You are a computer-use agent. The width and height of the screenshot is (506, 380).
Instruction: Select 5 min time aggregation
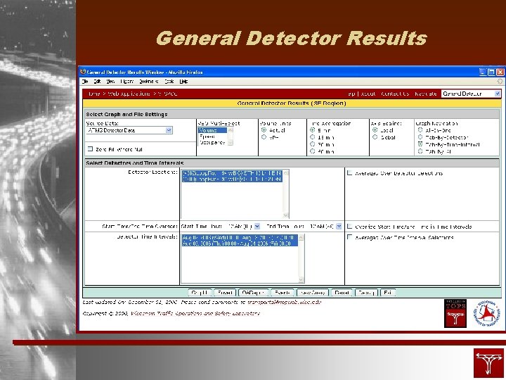point(312,130)
